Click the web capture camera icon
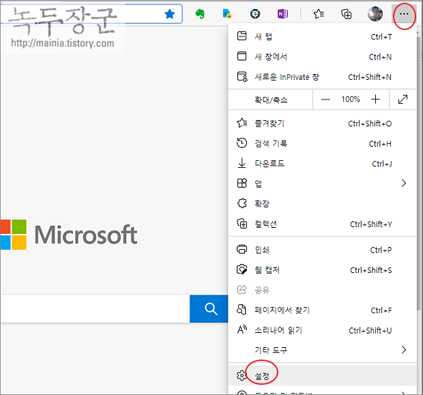The height and width of the screenshot is (395, 423). tap(242, 269)
